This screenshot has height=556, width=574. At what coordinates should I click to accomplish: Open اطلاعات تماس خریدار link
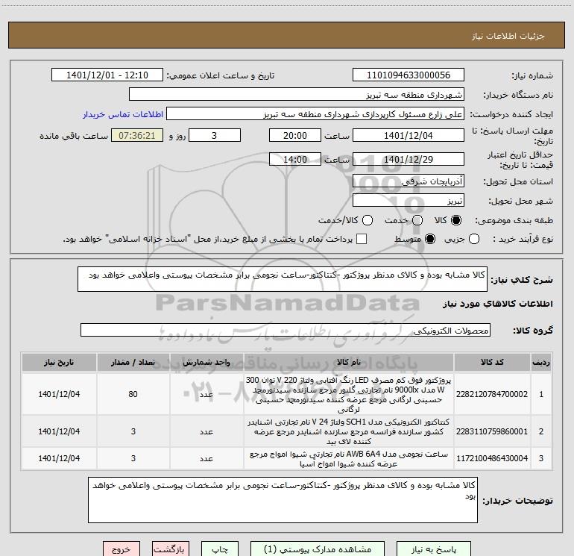[x=123, y=114]
